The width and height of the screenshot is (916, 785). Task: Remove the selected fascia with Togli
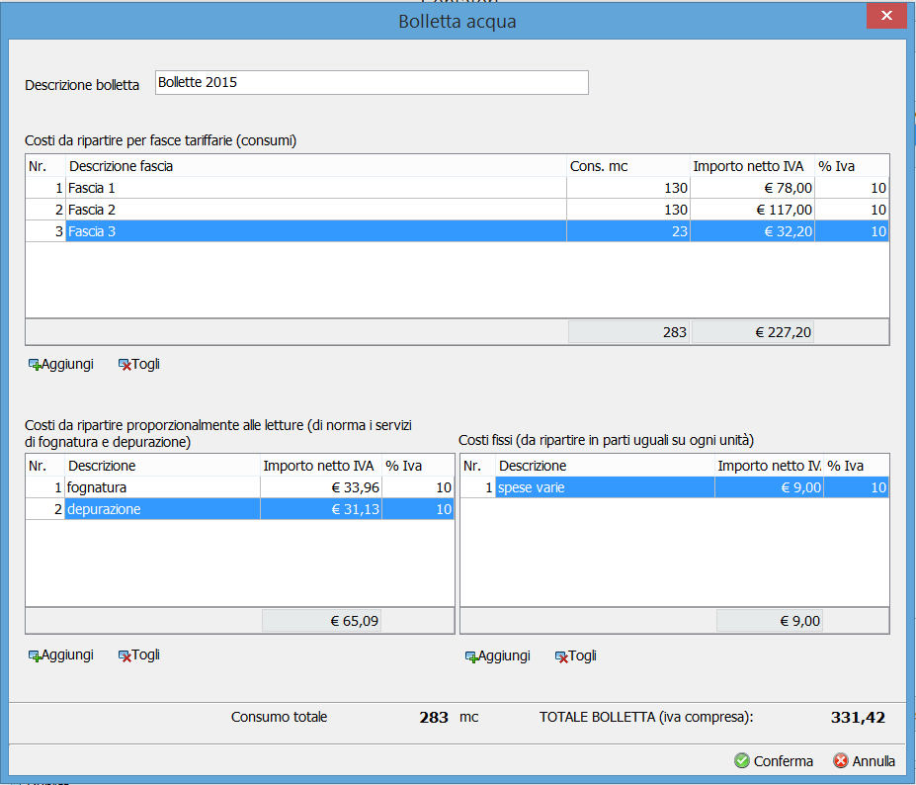(x=139, y=364)
